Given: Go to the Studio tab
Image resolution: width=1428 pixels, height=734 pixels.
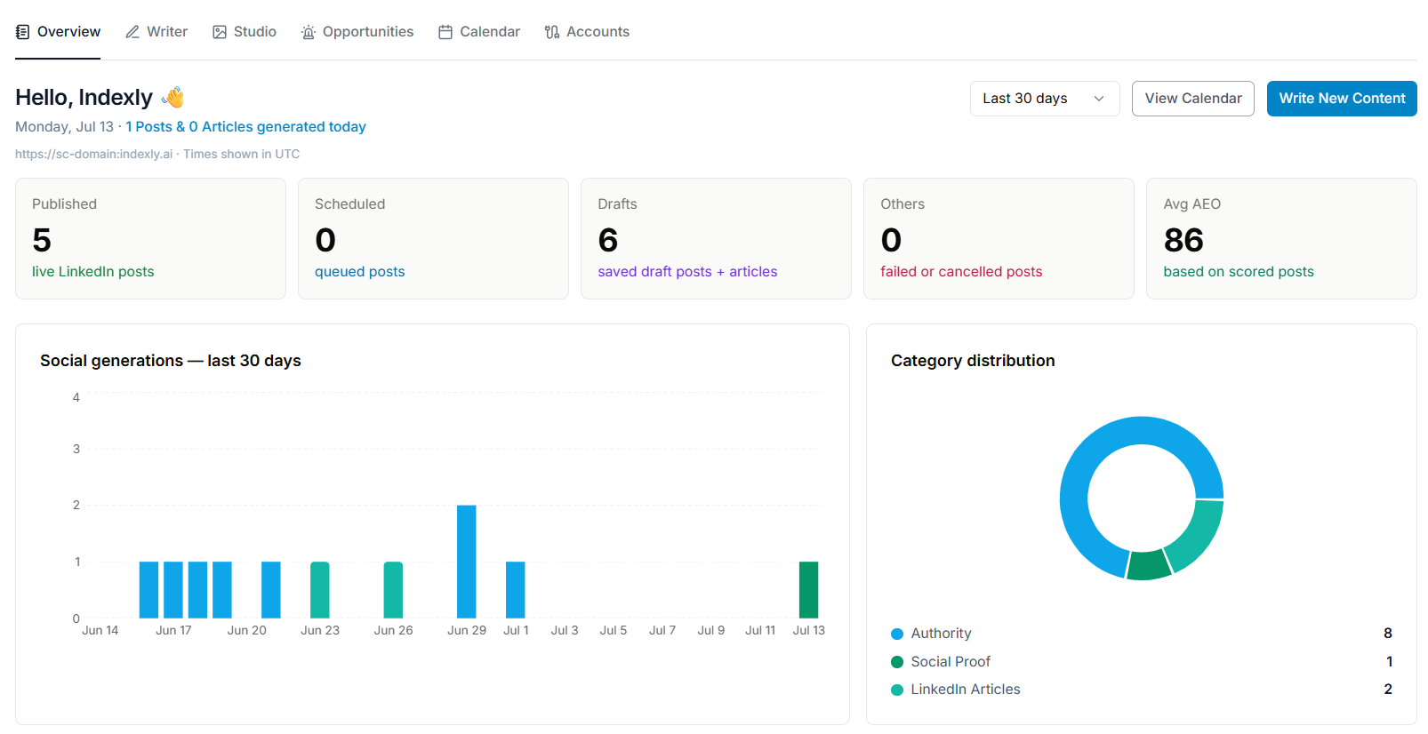Looking at the screenshot, I should click(x=245, y=32).
